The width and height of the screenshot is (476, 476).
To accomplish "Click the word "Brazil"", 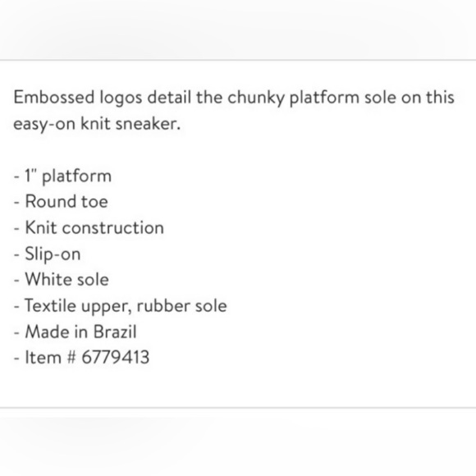I will [x=115, y=332].
